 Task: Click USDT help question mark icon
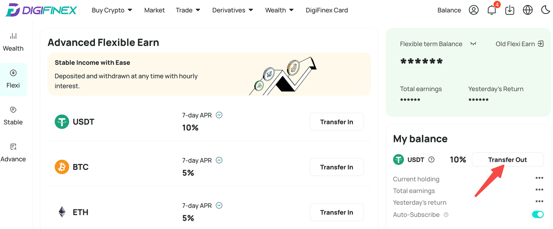click(431, 159)
